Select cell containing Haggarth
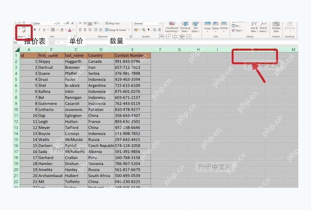 pyautogui.click(x=76, y=61)
